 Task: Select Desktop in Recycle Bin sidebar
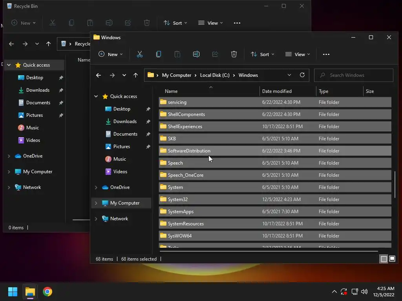pyautogui.click(x=35, y=78)
